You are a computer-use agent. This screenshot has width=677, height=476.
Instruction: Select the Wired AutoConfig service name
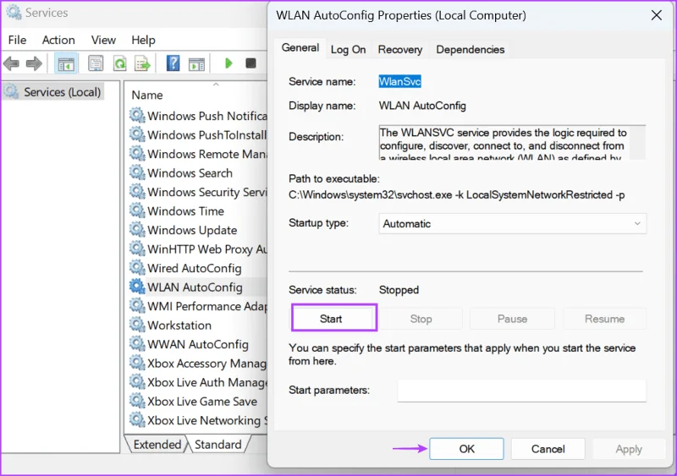[195, 268]
